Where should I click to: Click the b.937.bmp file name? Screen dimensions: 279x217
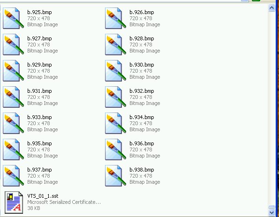pos(39,170)
